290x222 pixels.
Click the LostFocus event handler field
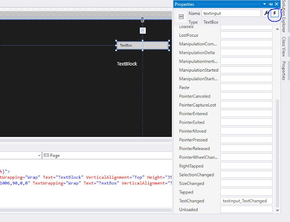point(246,35)
